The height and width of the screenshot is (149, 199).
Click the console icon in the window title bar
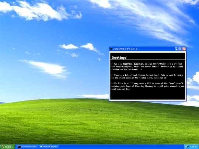click(x=111, y=49)
